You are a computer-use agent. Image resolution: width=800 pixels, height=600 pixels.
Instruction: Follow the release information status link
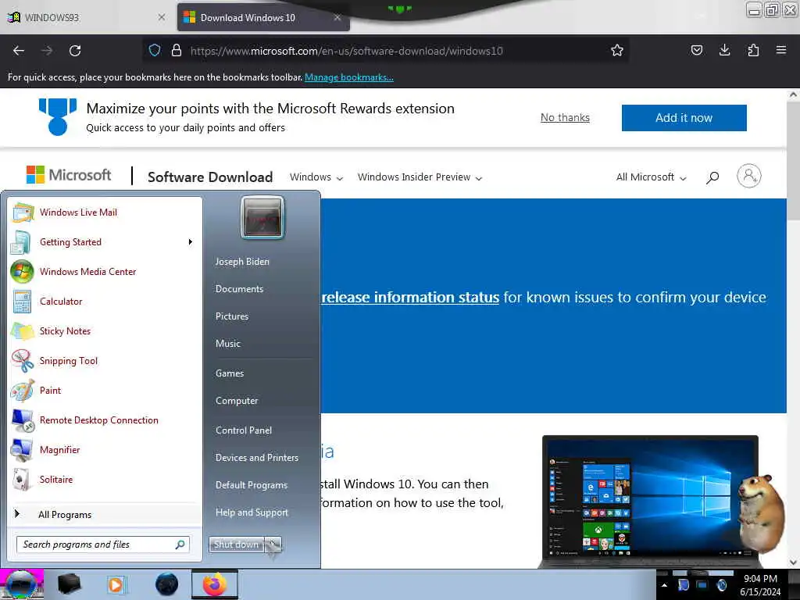[410, 298]
